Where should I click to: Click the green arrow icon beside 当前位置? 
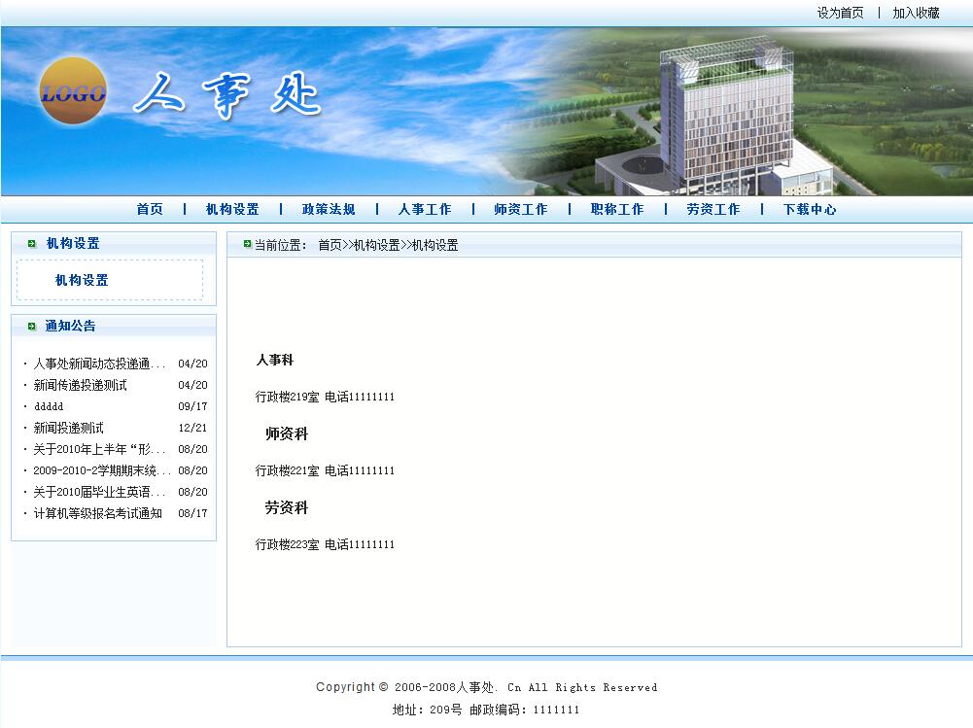tap(248, 245)
